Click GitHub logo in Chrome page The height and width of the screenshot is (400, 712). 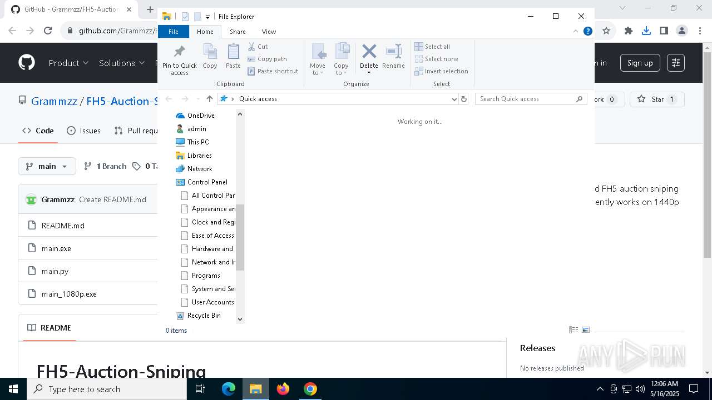click(27, 63)
